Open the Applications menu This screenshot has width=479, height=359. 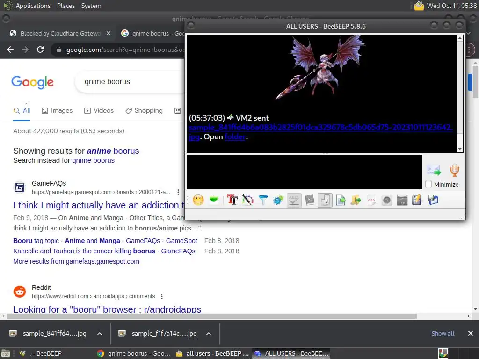click(x=33, y=6)
